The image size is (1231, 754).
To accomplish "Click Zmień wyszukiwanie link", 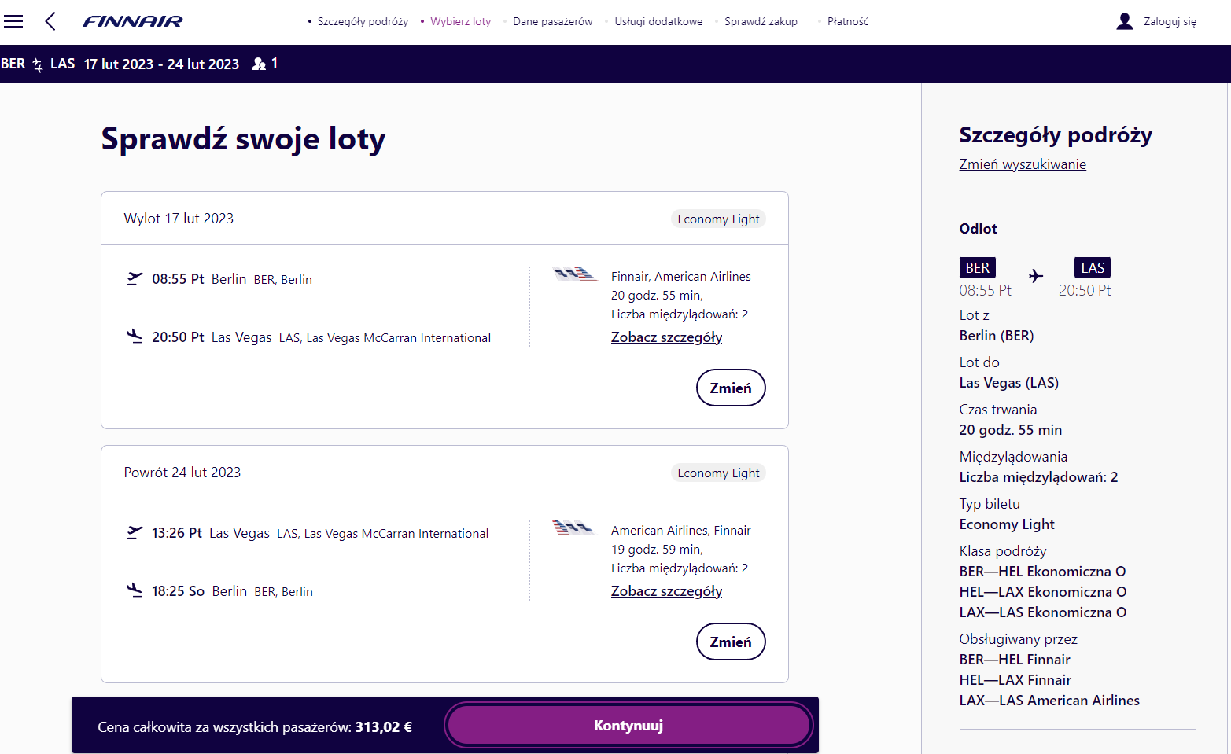I will (1023, 164).
